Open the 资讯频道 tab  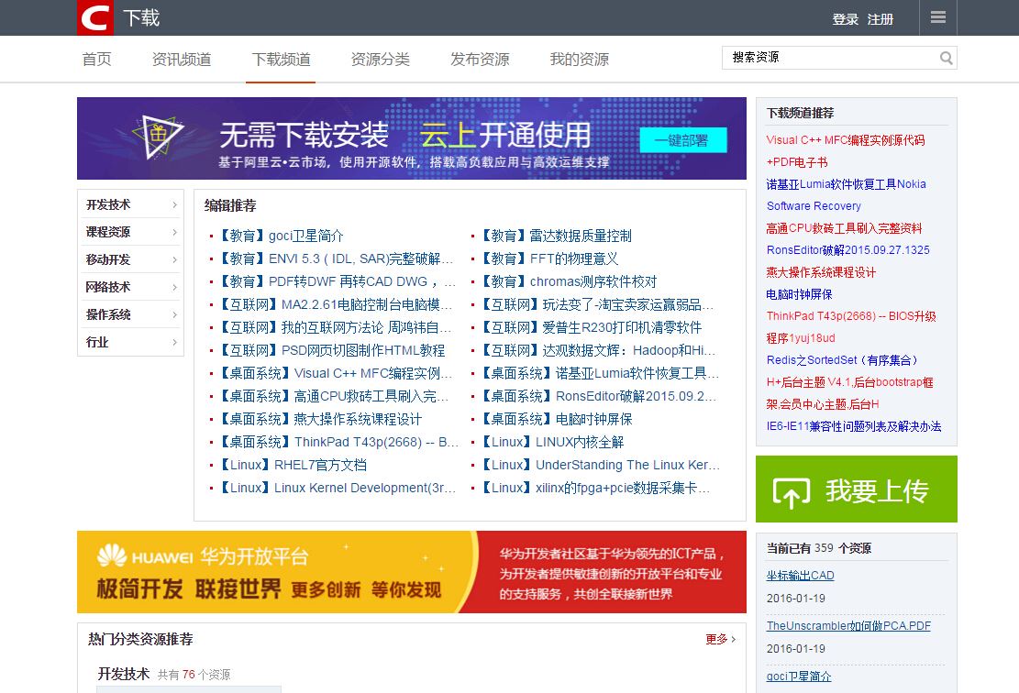tap(182, 59)
